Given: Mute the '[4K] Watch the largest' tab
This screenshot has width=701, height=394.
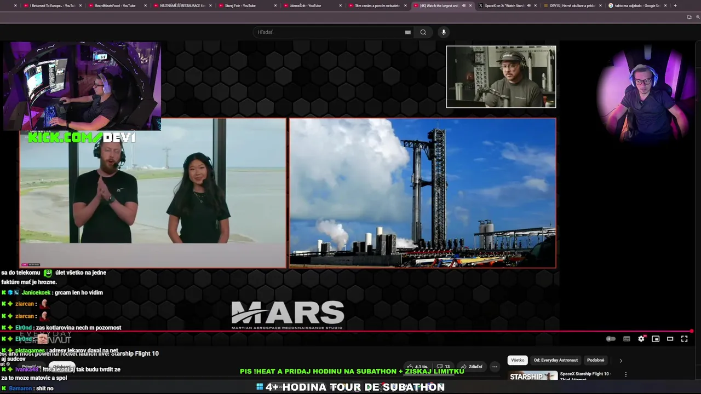Looking at the screenshot, I should (x=463, y=5).
